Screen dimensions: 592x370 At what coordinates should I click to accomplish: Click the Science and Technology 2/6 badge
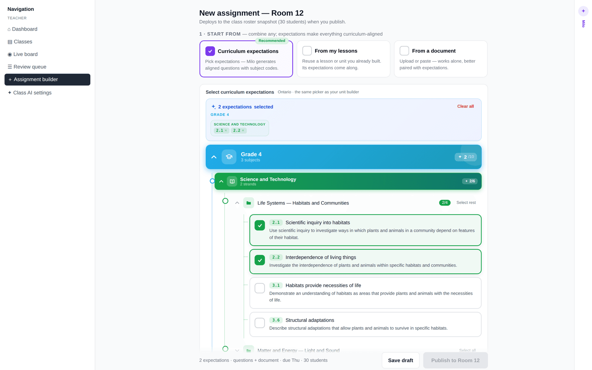(470, 181)
